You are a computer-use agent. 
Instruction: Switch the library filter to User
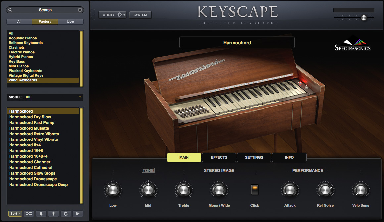71,21
